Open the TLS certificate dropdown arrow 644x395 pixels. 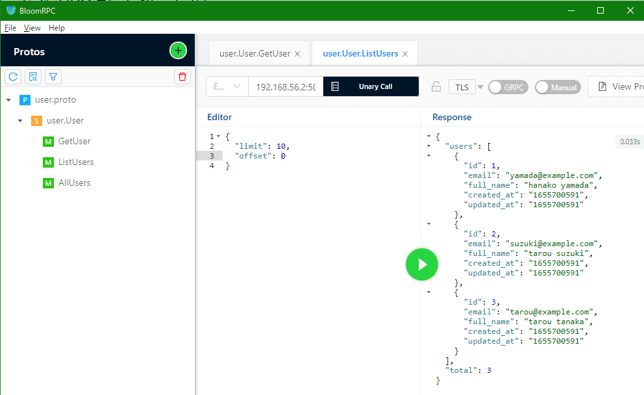(x=480, y=86)
